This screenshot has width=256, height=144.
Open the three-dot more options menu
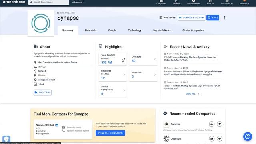click(225, 18)
